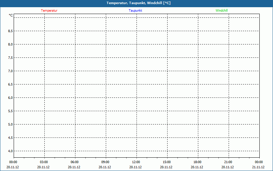Select the 5,5 y-axis value
Image resolution: width=273 pixels, height=171 pixels.
pyautogui.click(x=11, y=111)
